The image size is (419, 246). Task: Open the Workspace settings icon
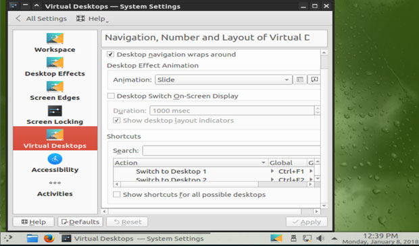coord(55,38)
